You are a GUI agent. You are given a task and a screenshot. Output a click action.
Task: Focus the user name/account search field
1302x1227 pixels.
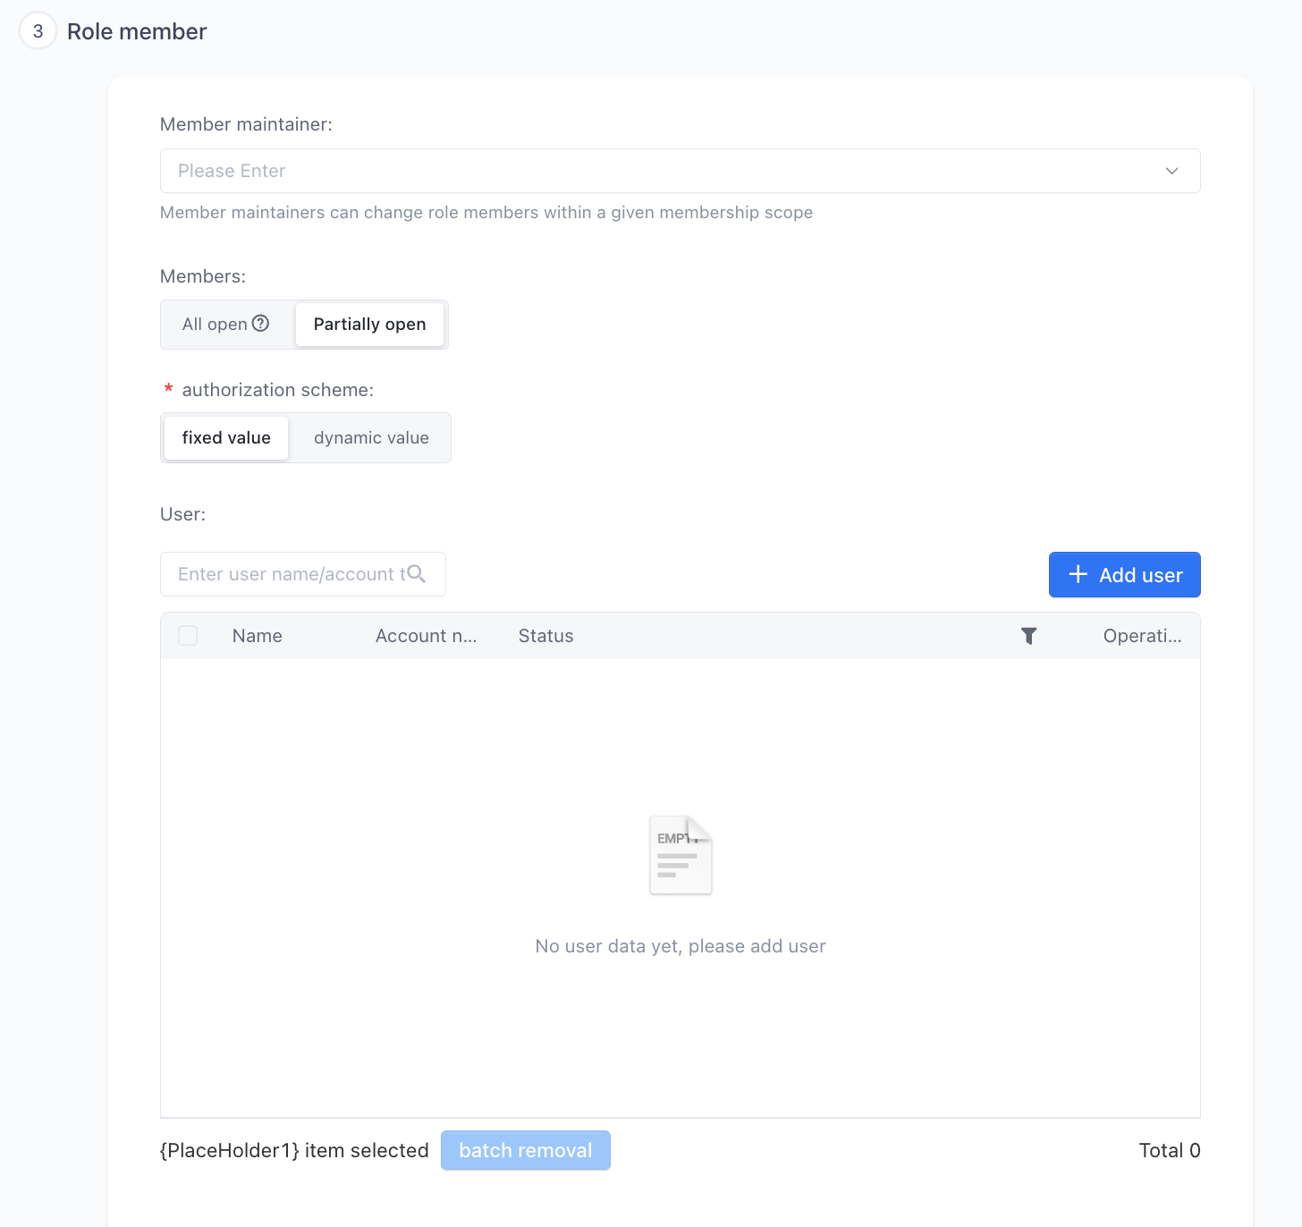303,574
